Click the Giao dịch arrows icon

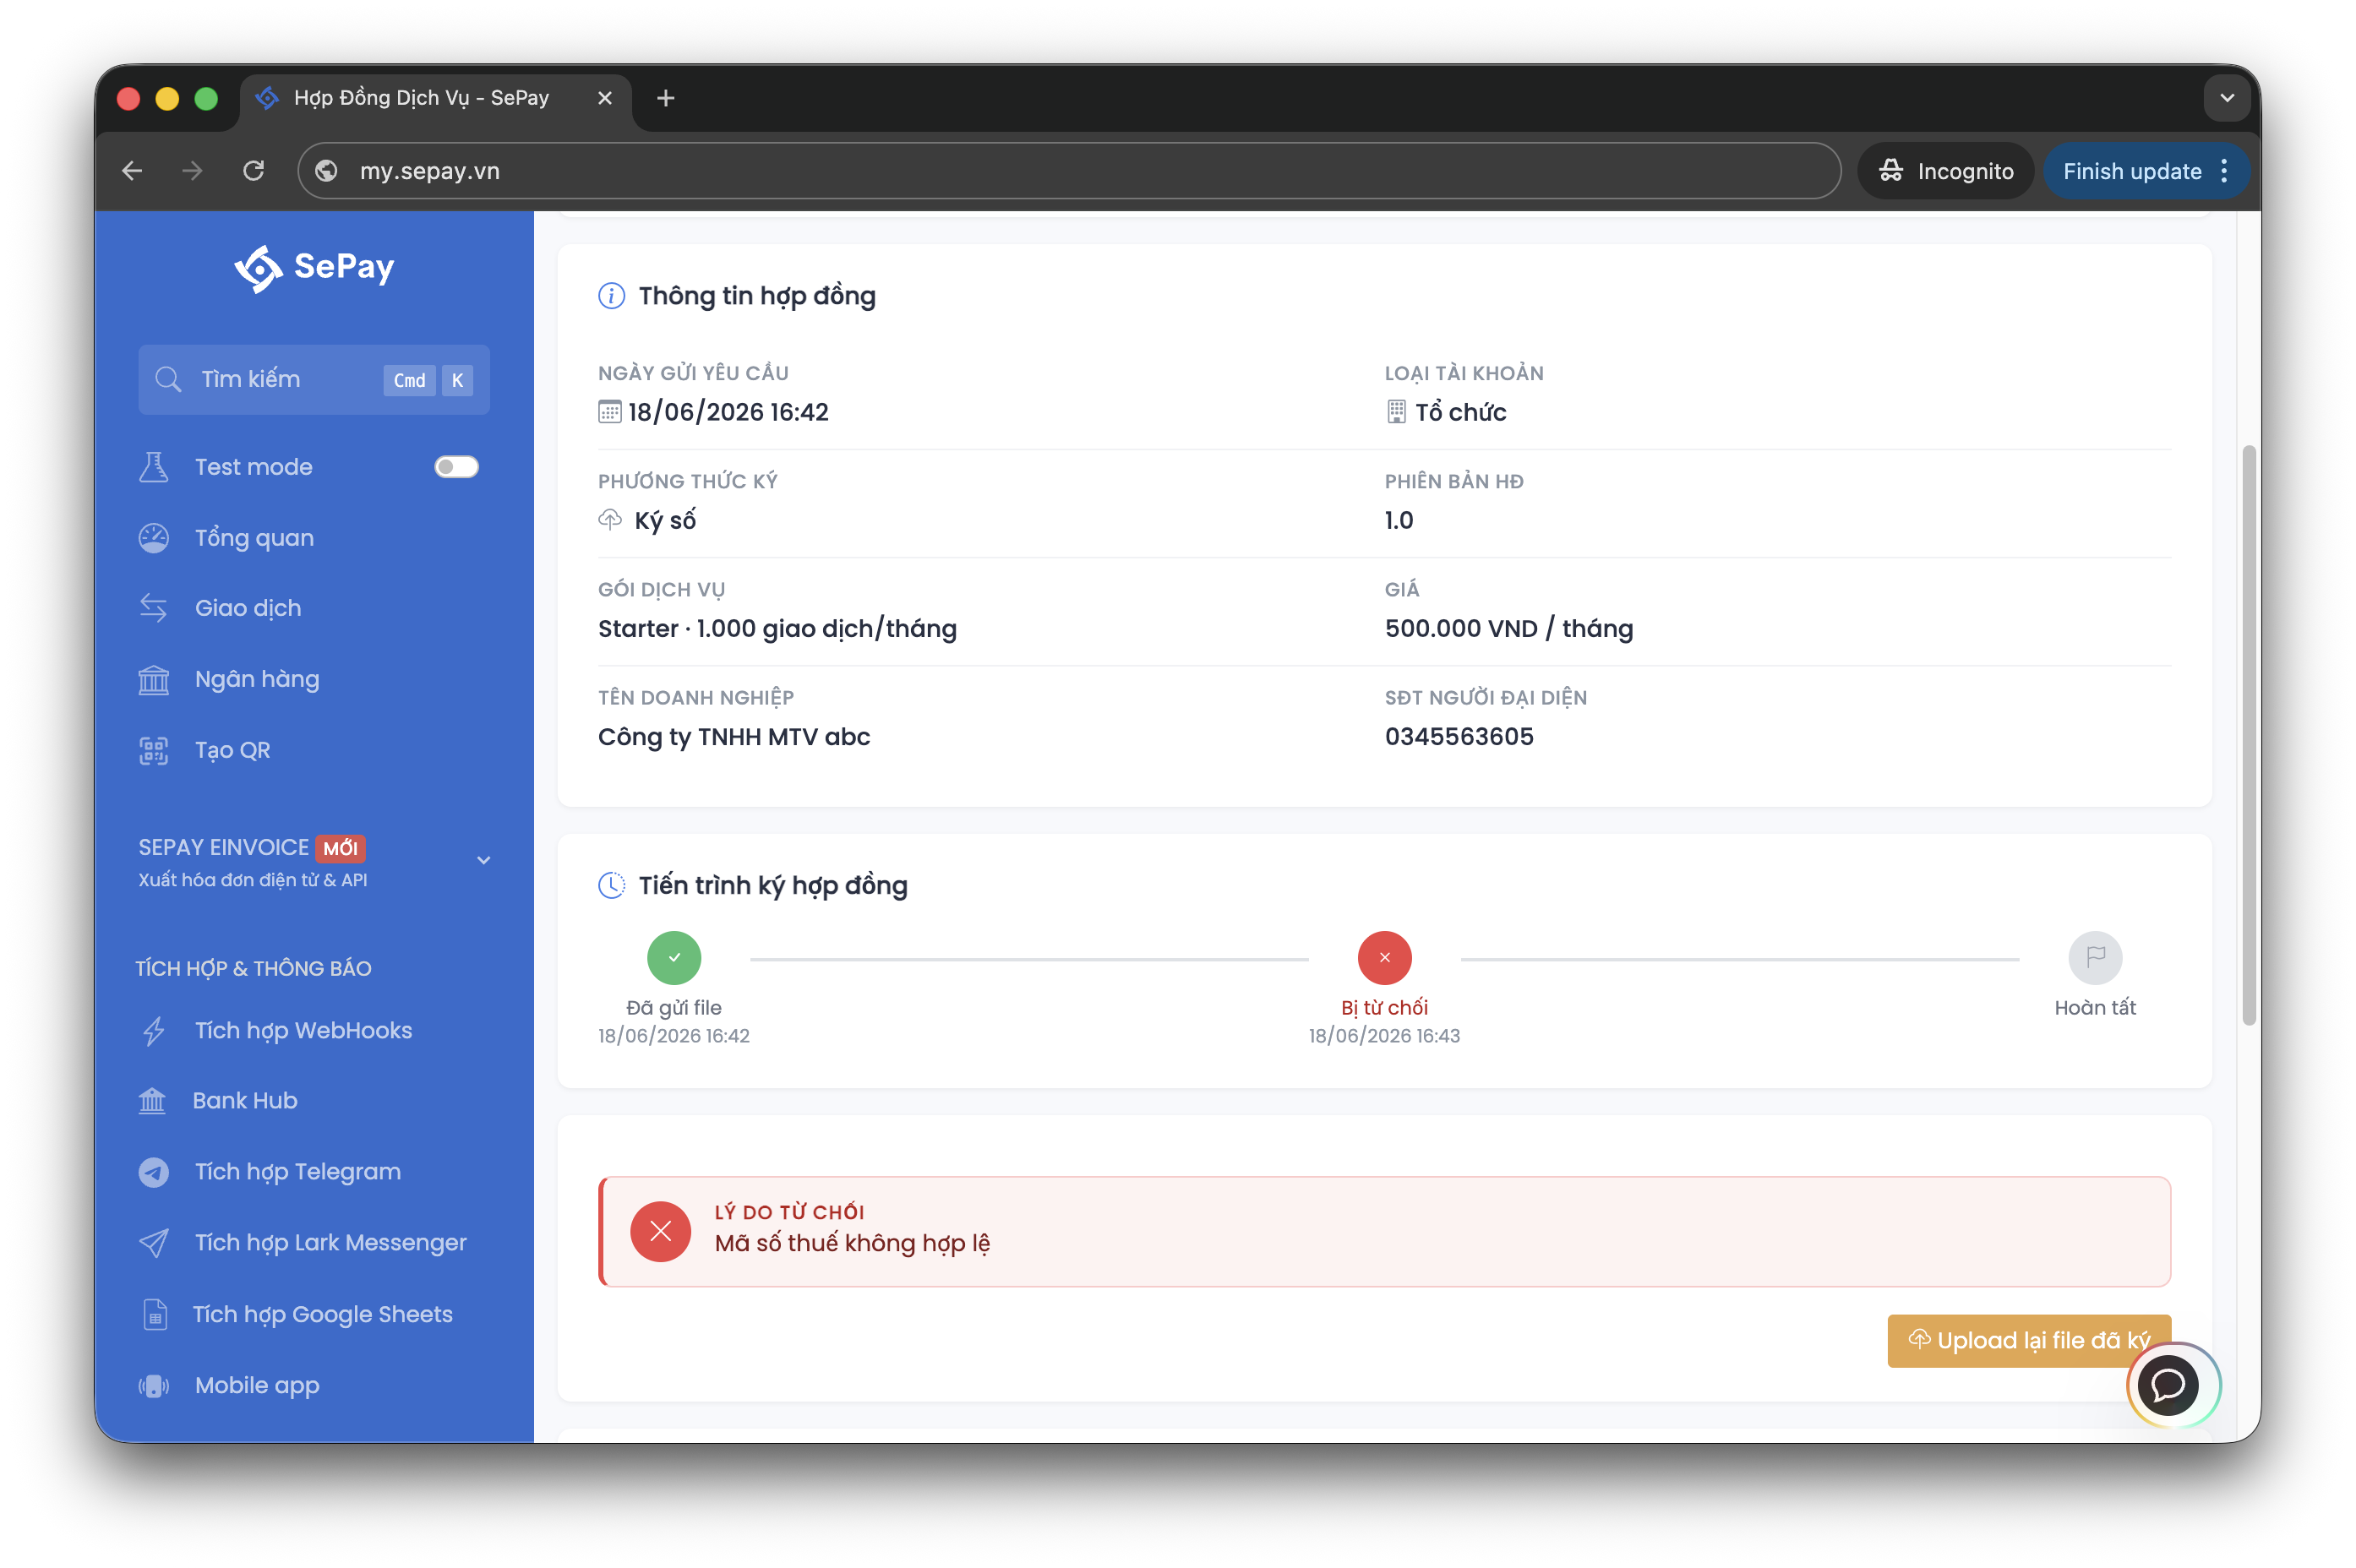click(x=153, y=608)
